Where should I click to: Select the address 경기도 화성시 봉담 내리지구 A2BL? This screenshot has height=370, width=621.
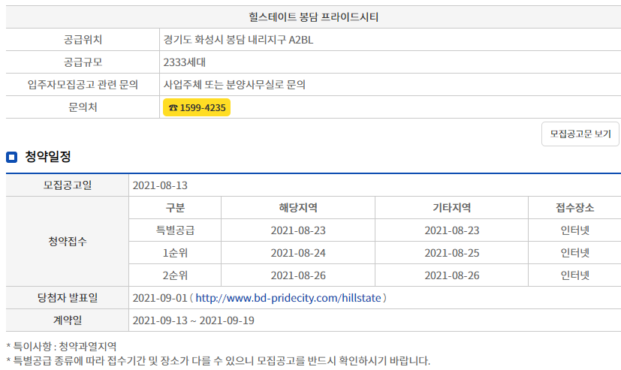(239, 40)
